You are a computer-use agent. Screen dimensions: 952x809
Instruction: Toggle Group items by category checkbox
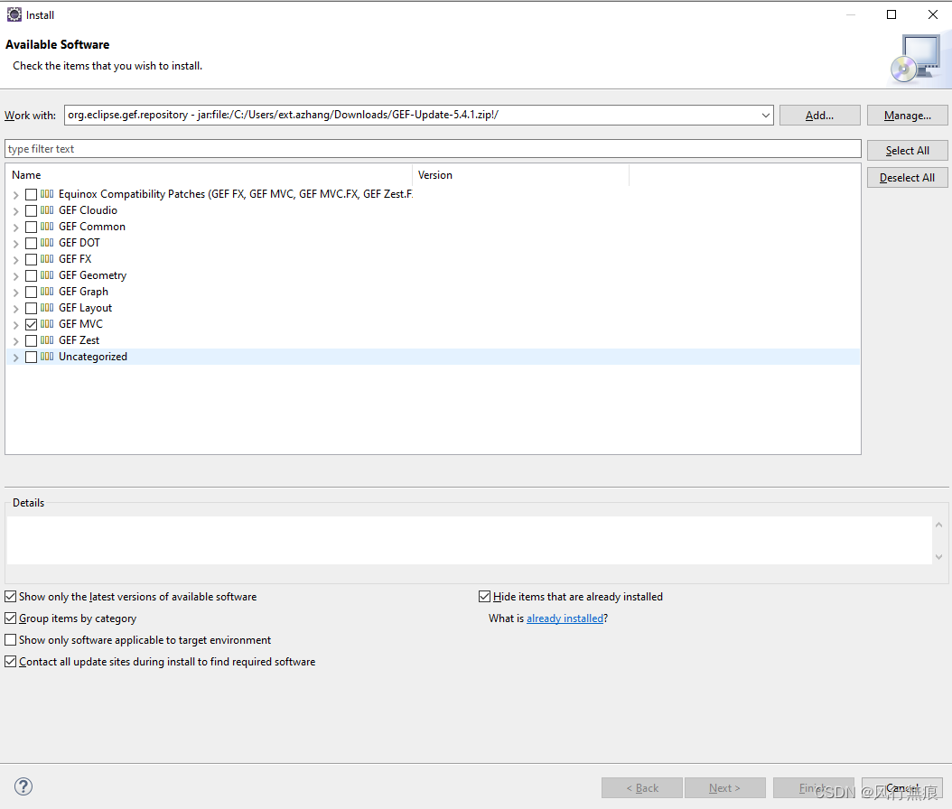point(10,618)
